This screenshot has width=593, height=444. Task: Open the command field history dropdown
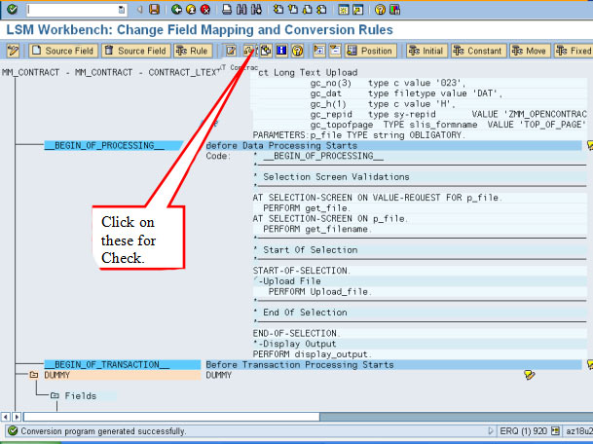click(122, 10)
